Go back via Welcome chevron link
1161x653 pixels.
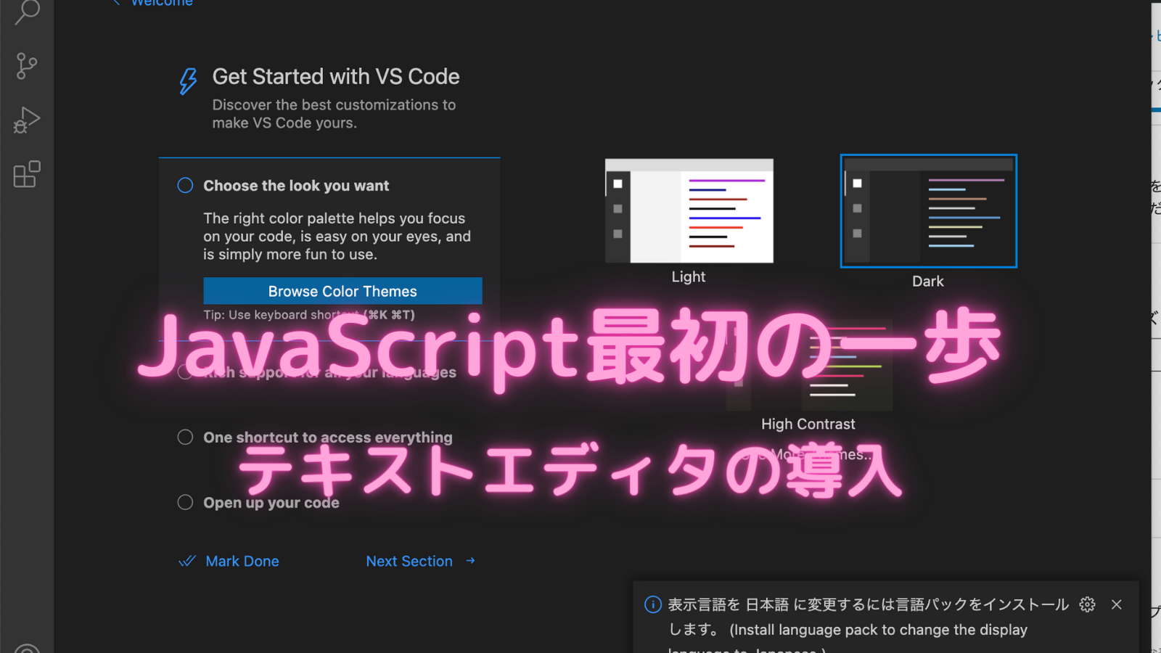(154, 3)
